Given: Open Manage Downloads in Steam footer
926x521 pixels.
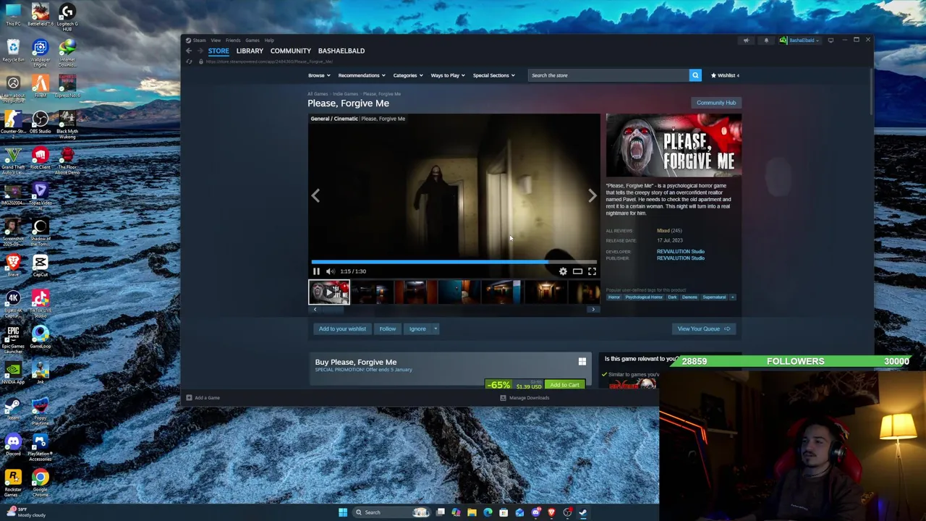Looking at the screenshot, I should click(x=525, y=398).
